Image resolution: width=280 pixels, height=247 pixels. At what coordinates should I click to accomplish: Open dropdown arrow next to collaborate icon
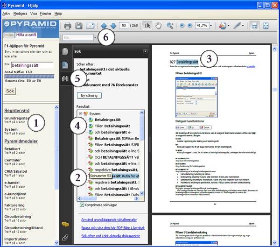click(228, 26)
